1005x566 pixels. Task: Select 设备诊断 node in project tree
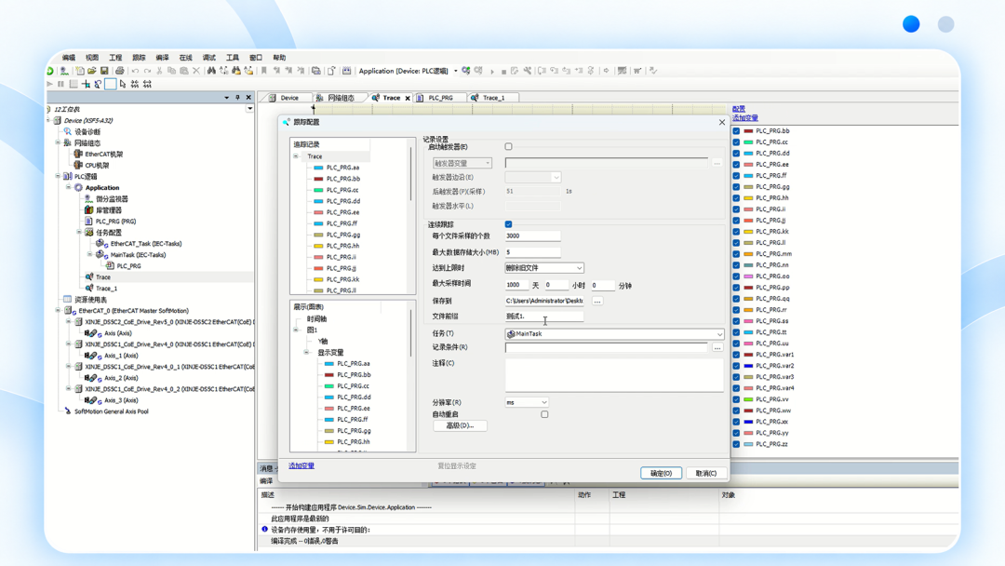(87, 132)
